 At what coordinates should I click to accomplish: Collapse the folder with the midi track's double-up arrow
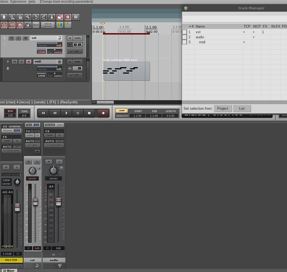[8, 68]
